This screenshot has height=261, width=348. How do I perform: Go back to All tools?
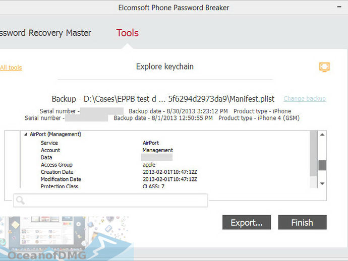click(x=11, y=68)
